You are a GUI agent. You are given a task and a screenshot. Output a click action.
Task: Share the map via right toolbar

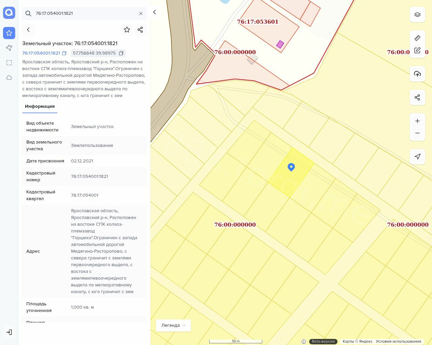[x=417, y=98]
